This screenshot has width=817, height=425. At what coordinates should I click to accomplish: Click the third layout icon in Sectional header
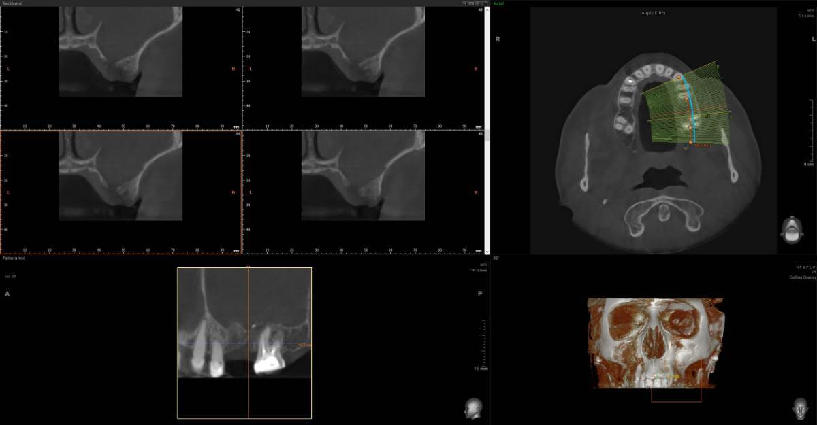(x=477, y=3)
